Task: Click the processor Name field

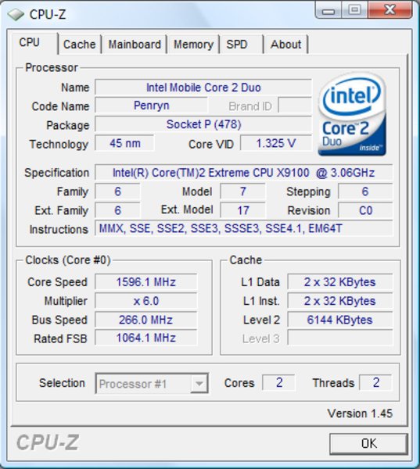Action: pos(203,88)
